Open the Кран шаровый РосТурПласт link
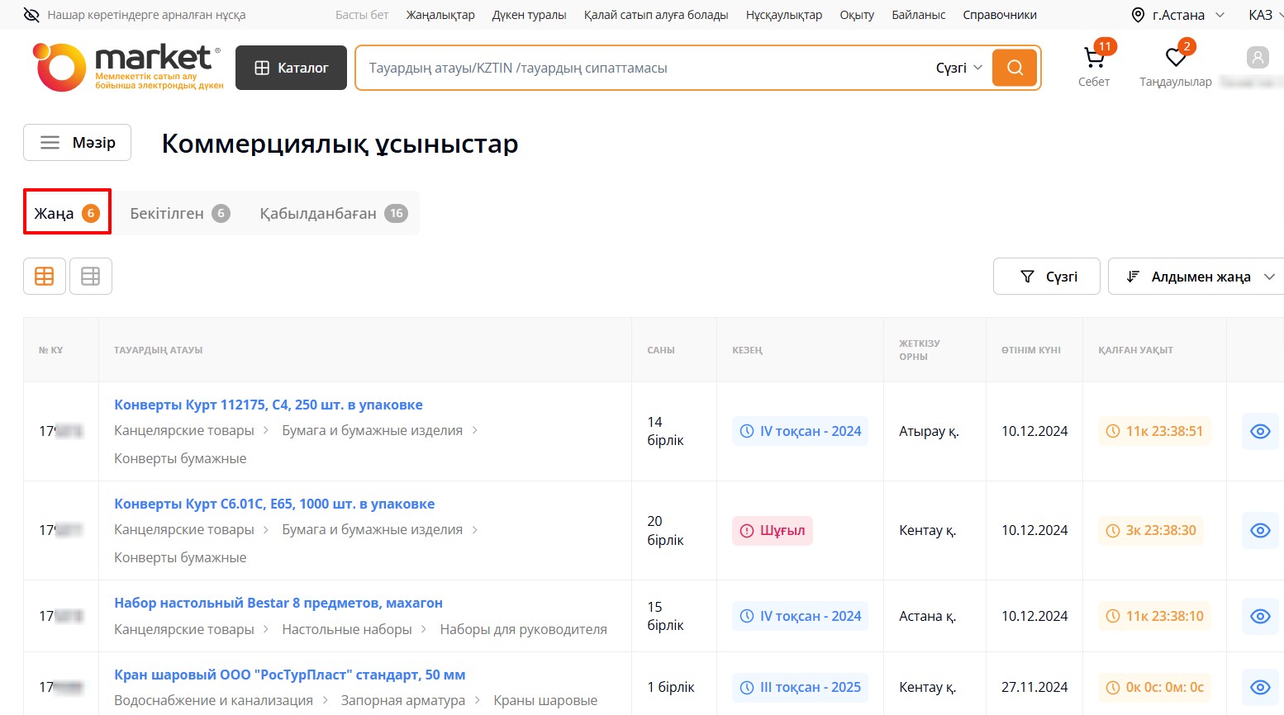The width and height of the screenshot is (1284, 715). 289,675
